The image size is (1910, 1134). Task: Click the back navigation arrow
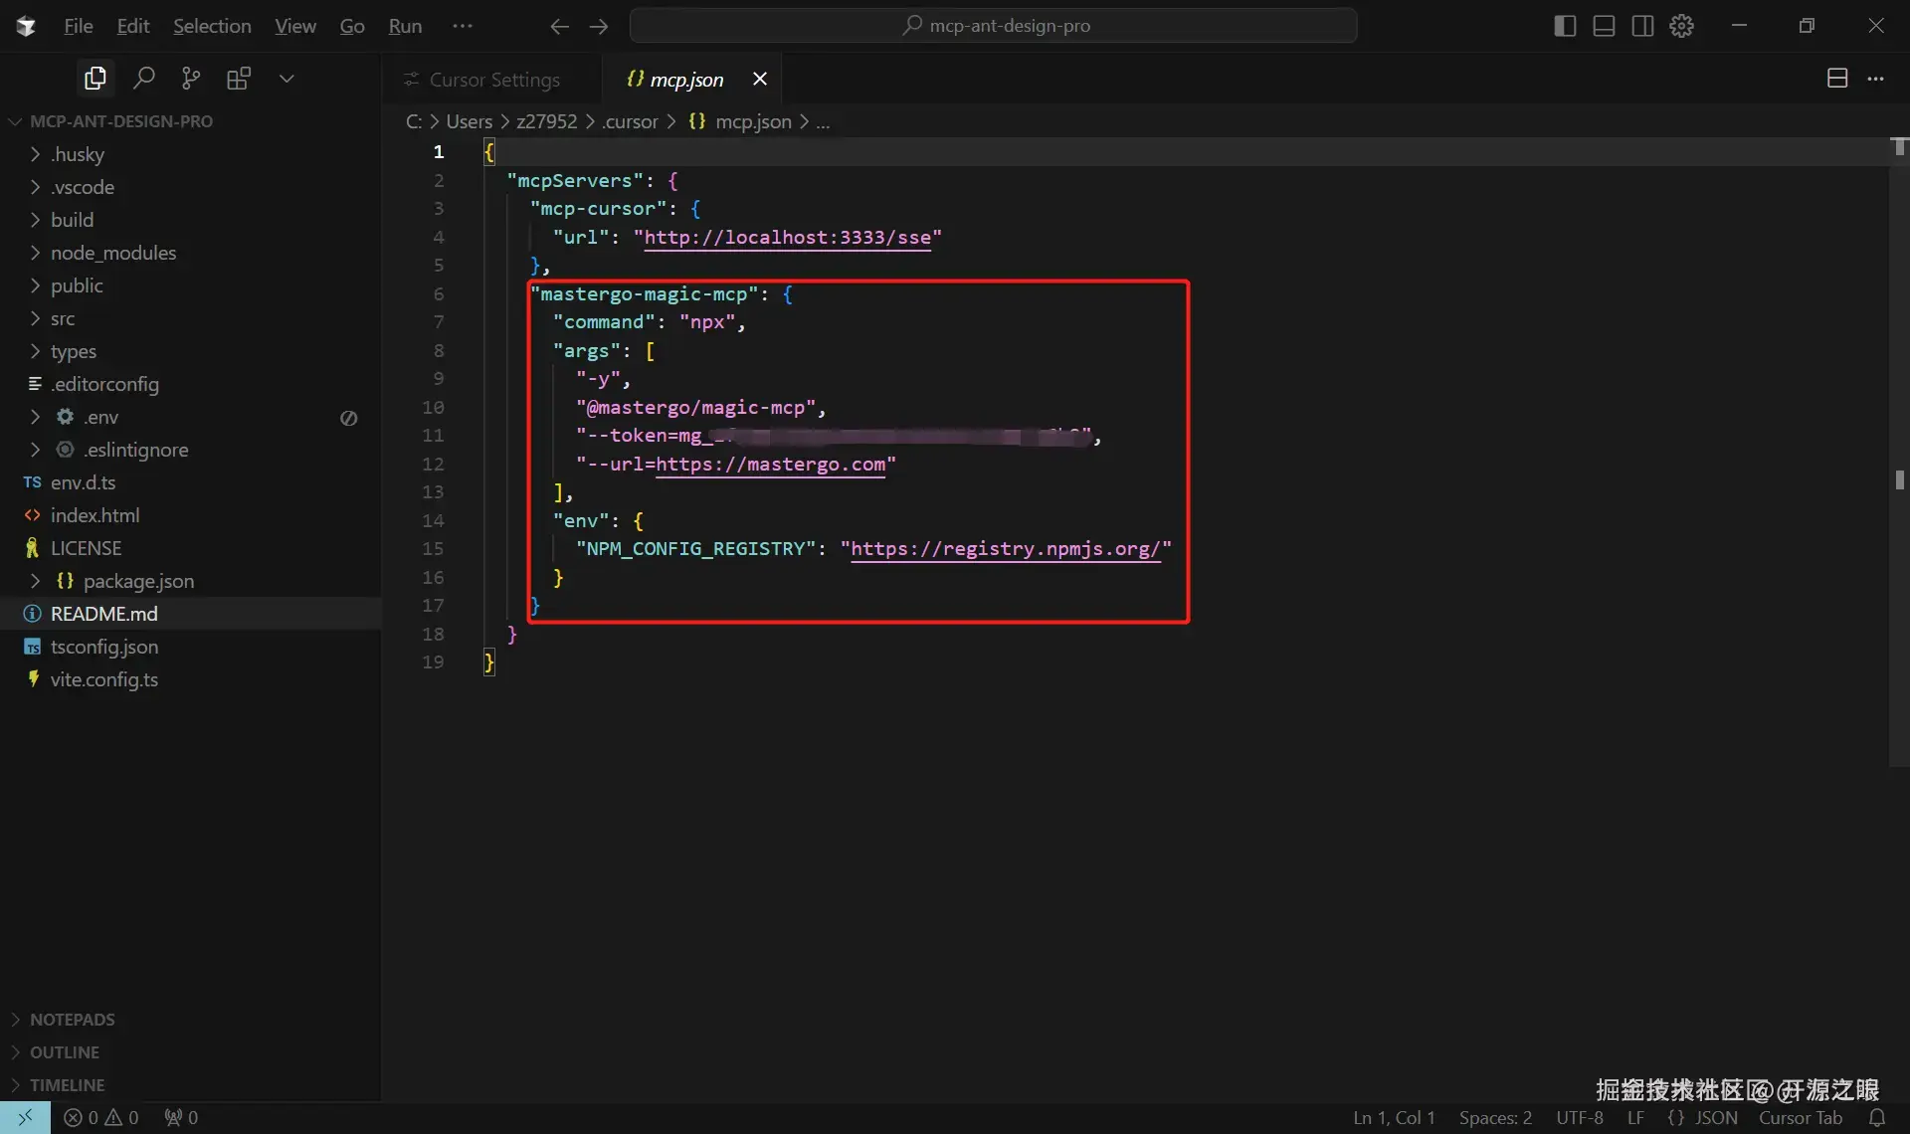coord(560,27)
